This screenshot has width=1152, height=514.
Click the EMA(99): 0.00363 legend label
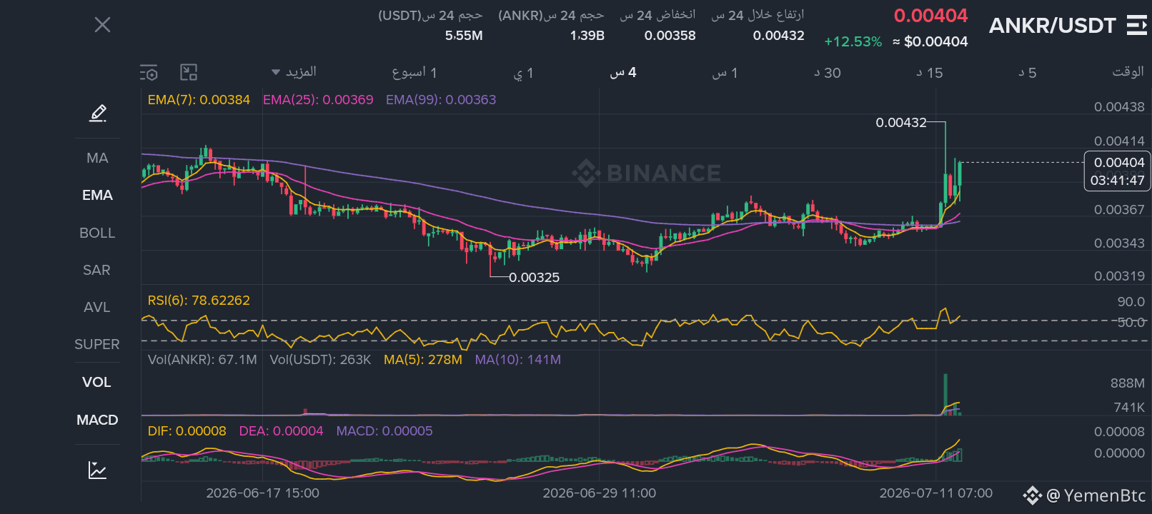441,100
